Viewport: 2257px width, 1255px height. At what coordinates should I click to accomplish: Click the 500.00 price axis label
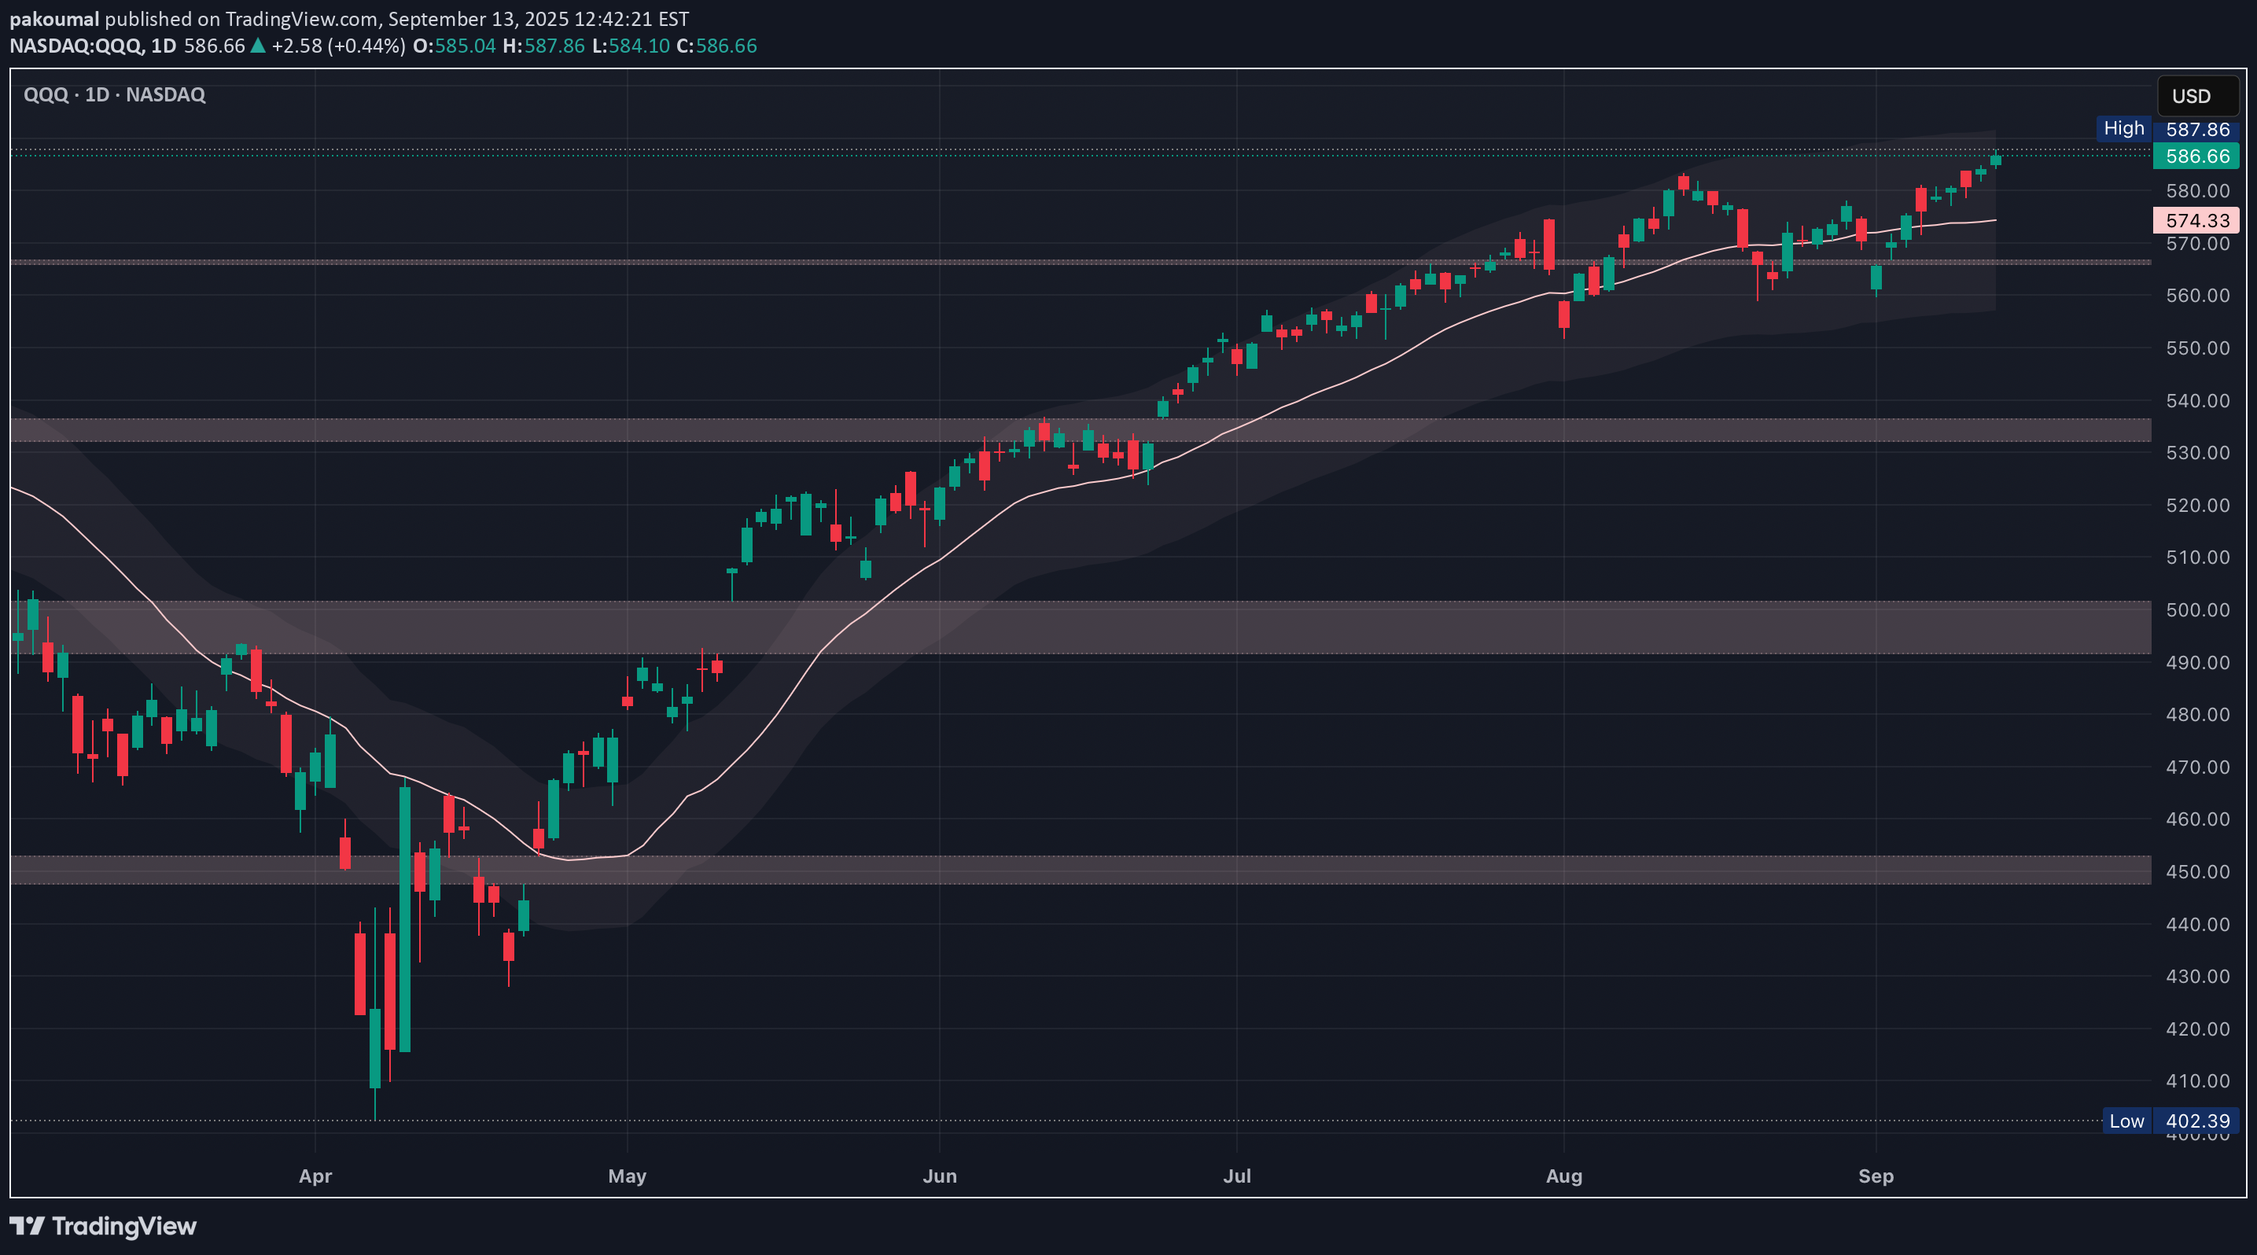point(2197,609)
